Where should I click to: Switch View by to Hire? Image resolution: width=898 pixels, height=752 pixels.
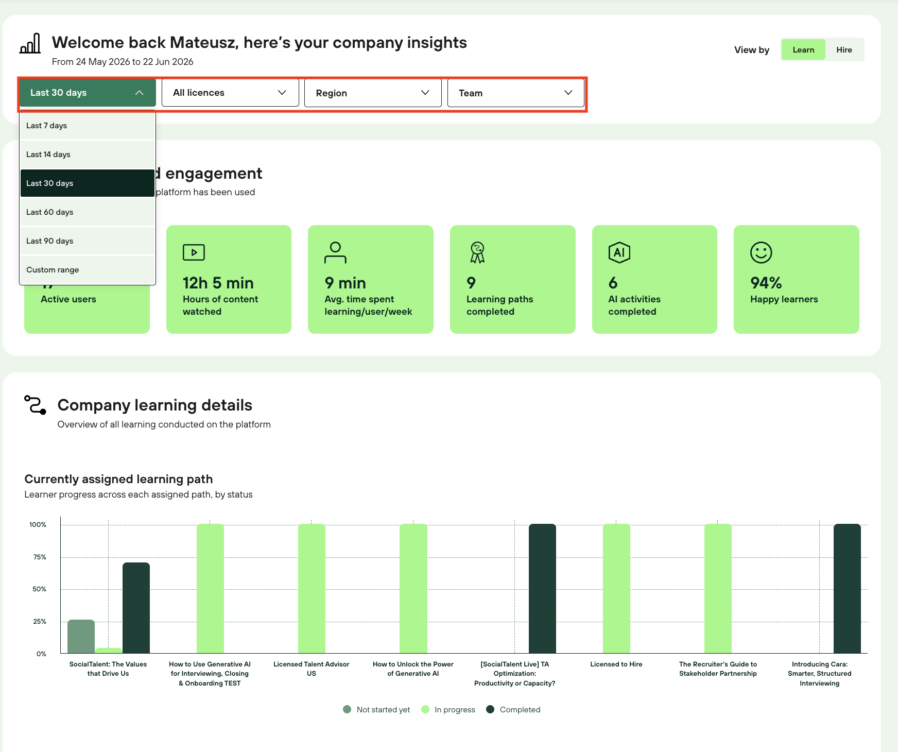point(844,50)
